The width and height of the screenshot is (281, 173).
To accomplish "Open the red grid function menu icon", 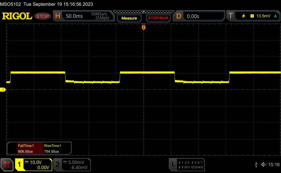I will click(7, 164).
